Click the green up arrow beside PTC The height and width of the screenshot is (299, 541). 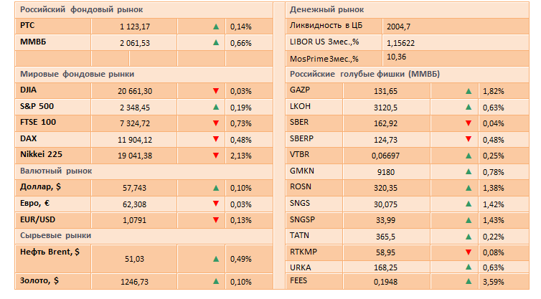pyautogui.click(x=216, y=27)
